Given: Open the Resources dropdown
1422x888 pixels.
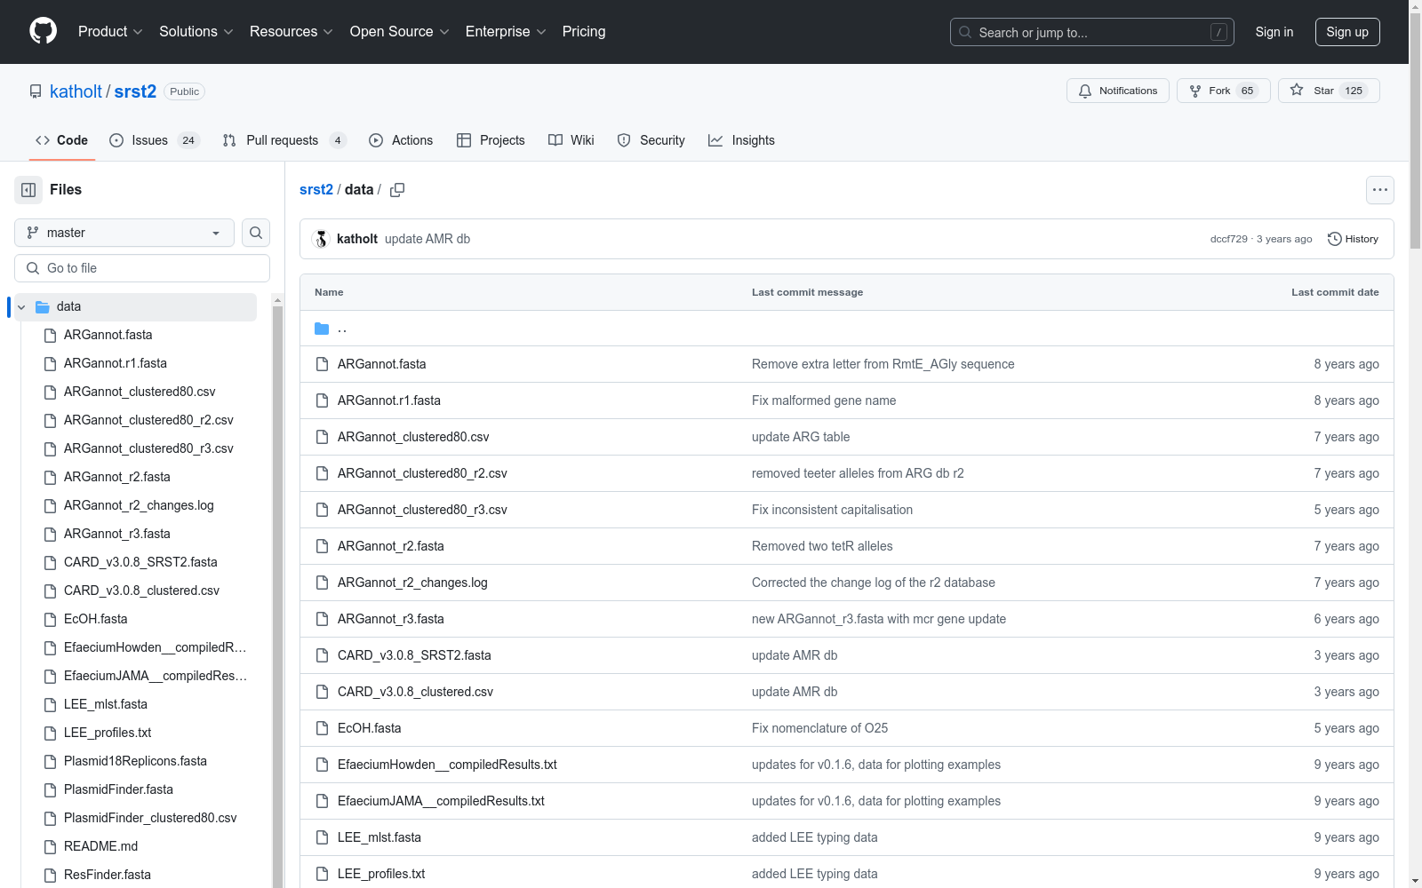Looking at the screenshot, I should pos(292,31).
